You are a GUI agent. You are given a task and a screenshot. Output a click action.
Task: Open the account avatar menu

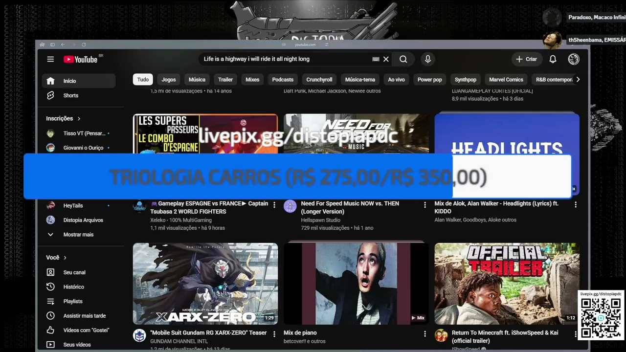coord(574,59)
